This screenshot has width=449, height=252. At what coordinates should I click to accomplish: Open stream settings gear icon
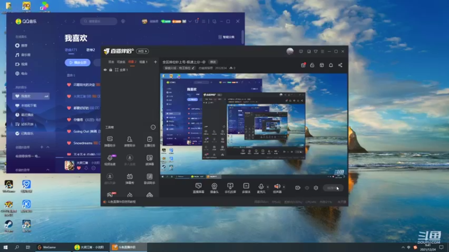coord(316,188)
